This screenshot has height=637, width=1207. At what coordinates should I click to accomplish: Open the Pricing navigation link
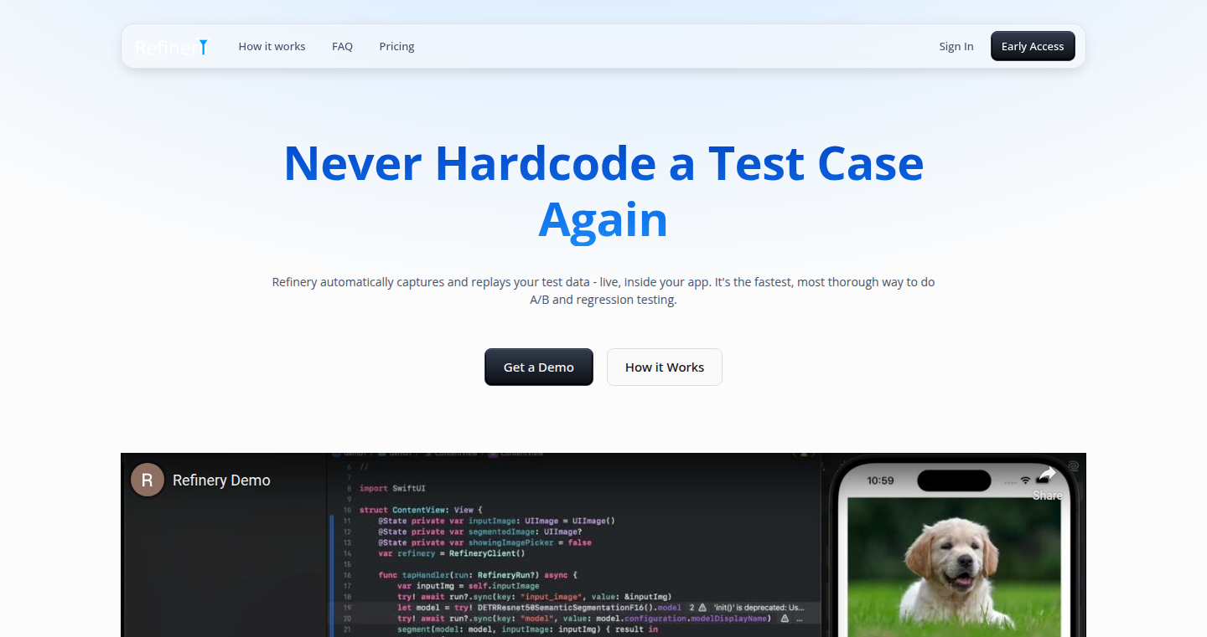396,47
